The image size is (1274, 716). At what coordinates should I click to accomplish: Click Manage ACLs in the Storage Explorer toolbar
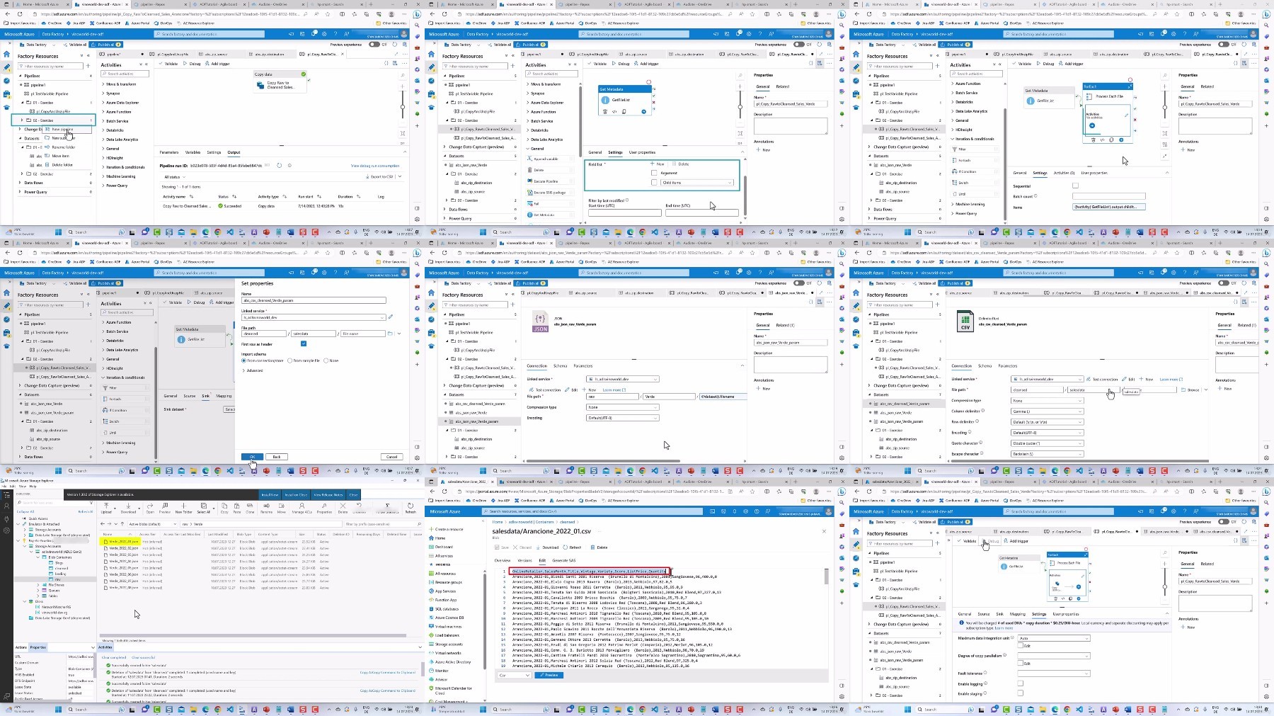tap(302, 508)
